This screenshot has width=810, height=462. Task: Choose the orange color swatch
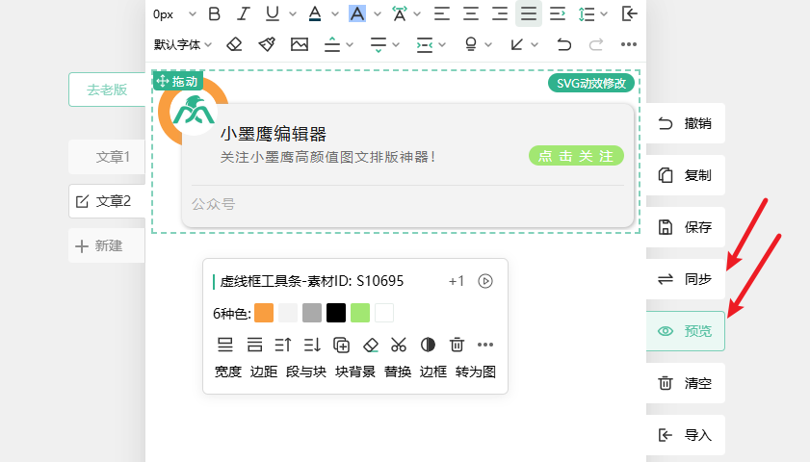264,313
